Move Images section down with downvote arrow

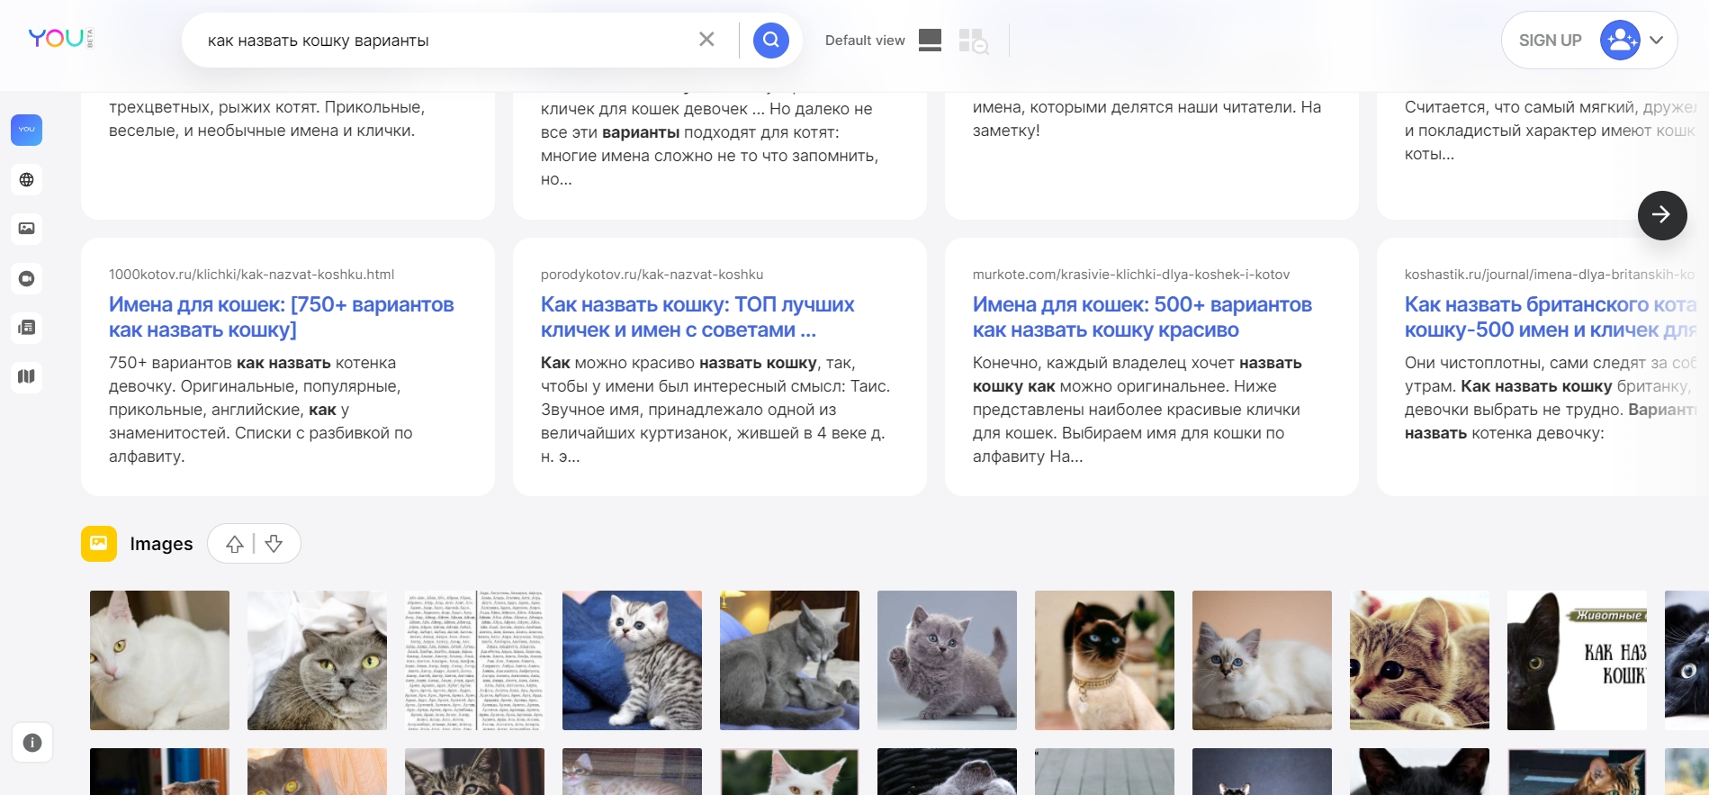[274, 544]
